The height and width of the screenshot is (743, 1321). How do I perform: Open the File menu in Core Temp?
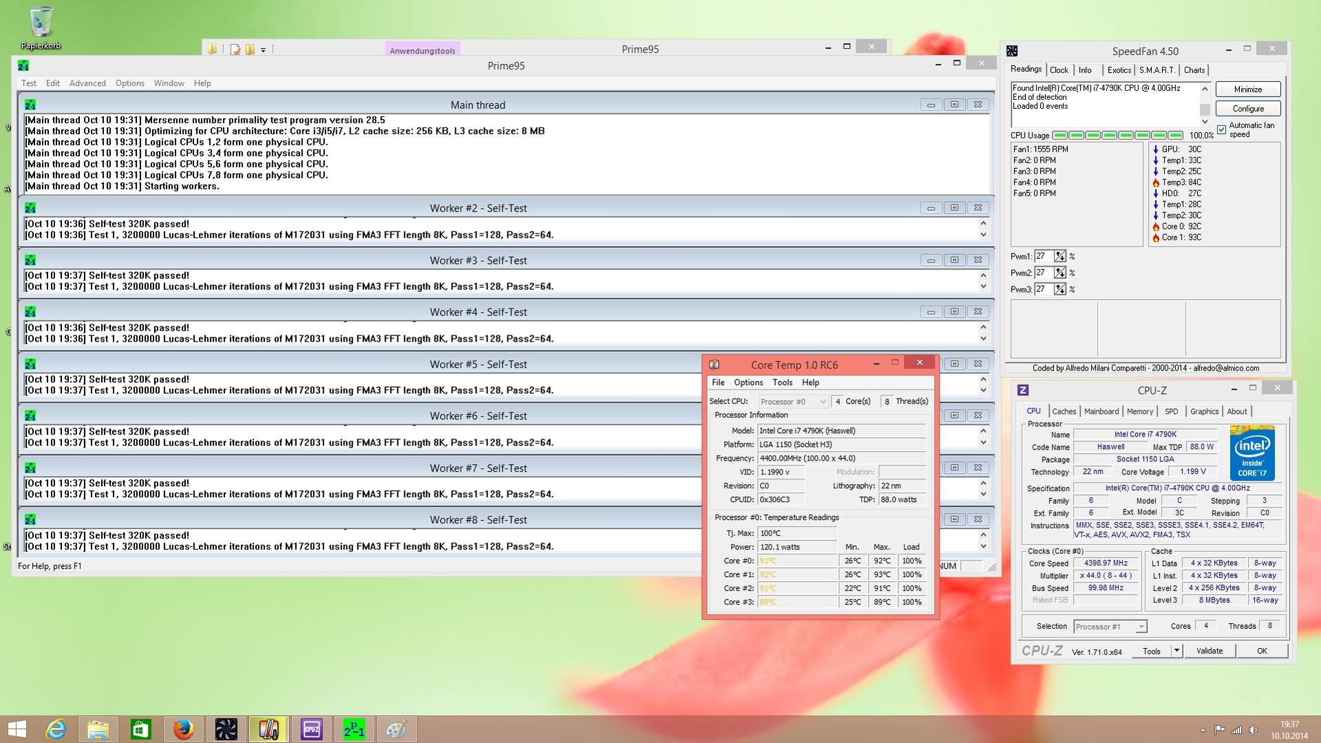pyautogui.click(x=718, y=383)
